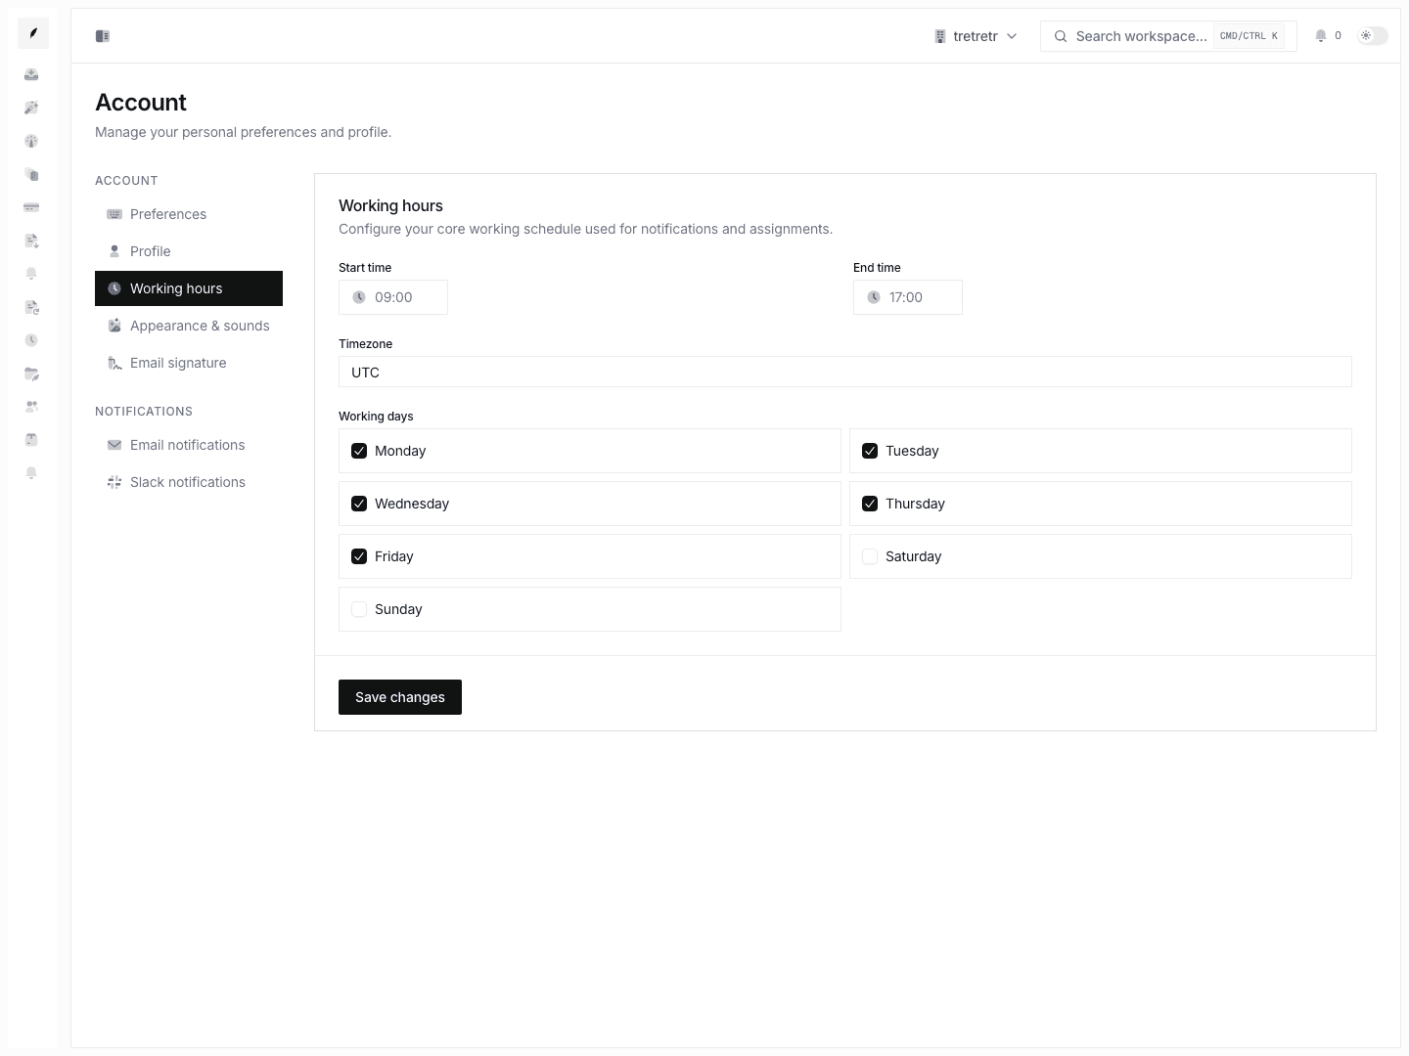Click the magnifier icon in the search box

point(1061,36)
